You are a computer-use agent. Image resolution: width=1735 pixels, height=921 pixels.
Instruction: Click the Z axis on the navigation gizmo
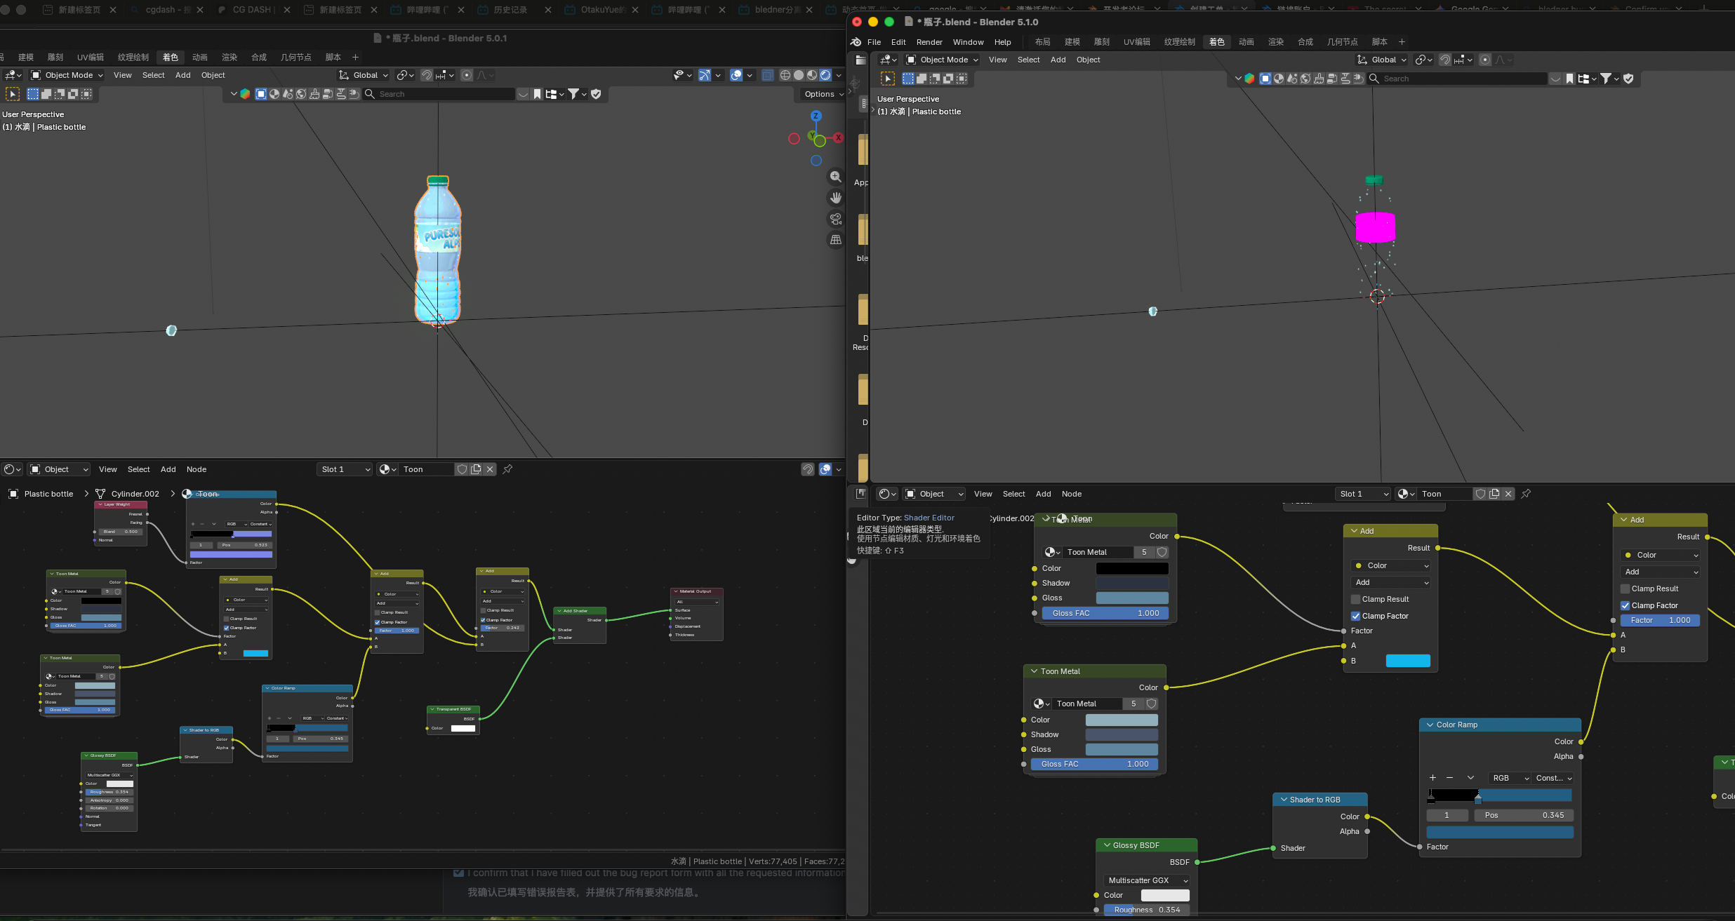click(x=816, y=116)
